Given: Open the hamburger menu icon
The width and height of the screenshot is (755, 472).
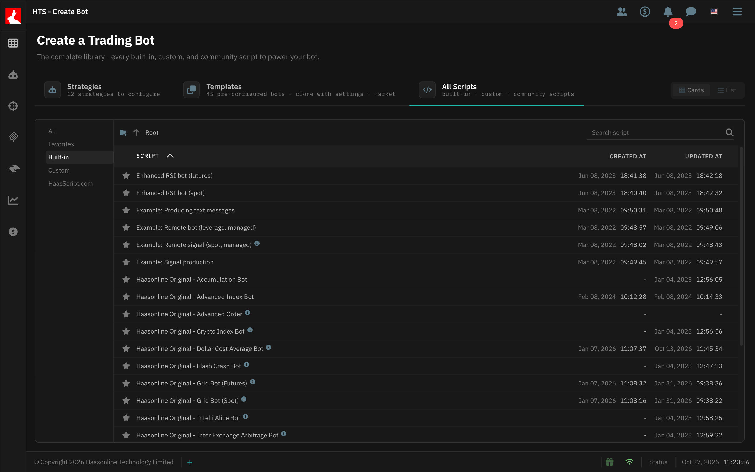Looking at the screenshot, I should (x=737, y=12).
